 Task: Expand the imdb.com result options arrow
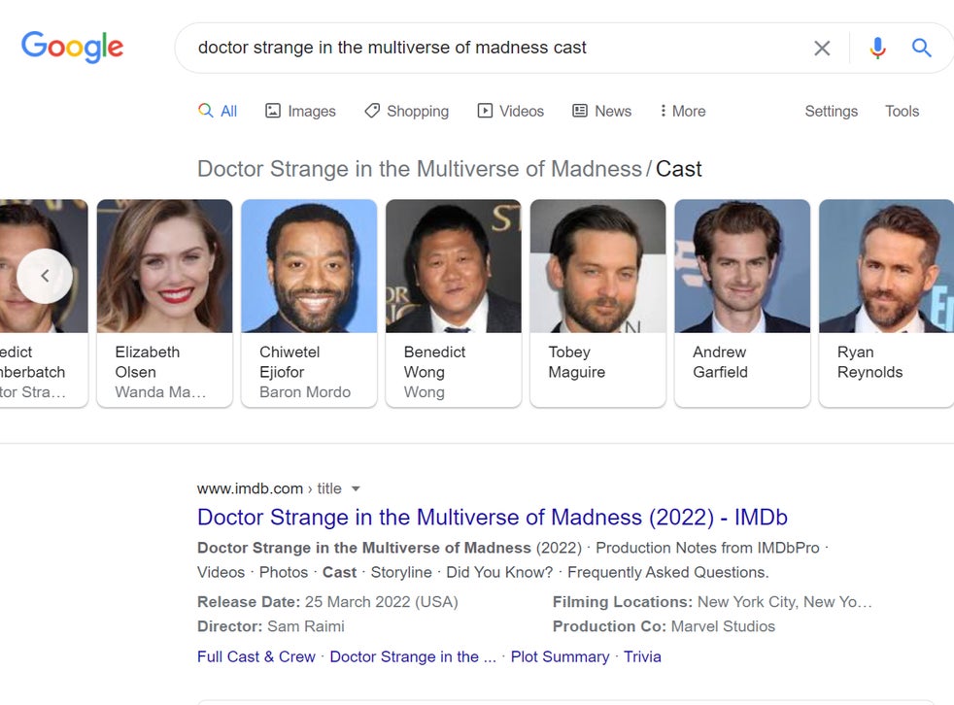click(x=356, y=488)
